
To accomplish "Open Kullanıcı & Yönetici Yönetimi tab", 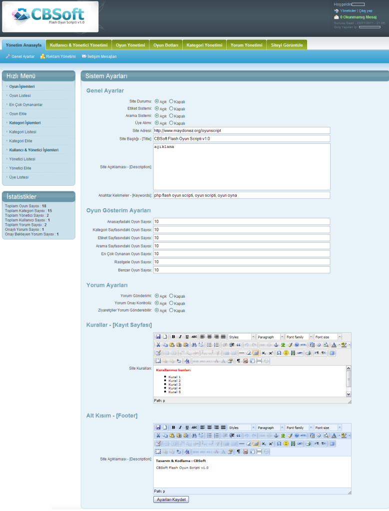I will (78, 45).
